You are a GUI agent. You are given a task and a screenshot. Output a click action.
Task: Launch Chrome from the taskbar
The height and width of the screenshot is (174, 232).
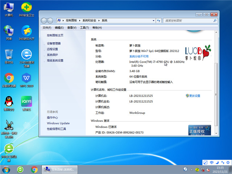point(34,170)
